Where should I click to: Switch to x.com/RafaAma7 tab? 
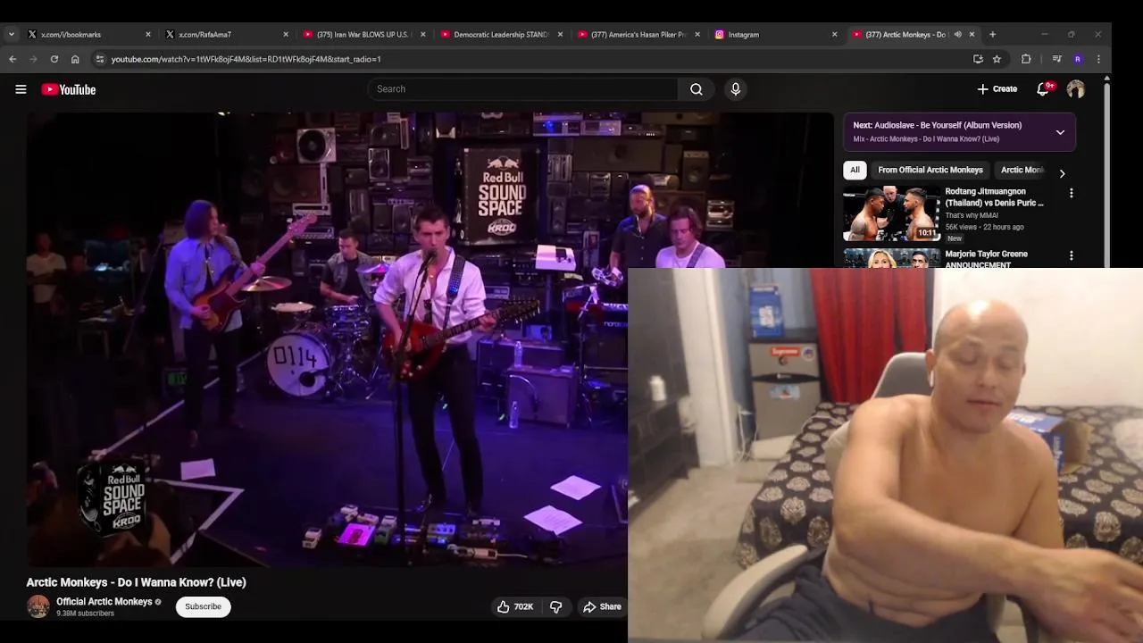click(x=221, y=35)
